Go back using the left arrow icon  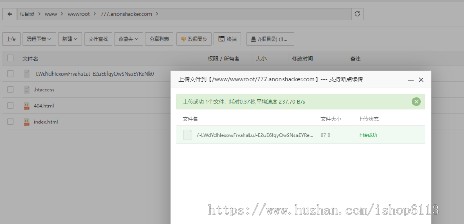(10, 14)
